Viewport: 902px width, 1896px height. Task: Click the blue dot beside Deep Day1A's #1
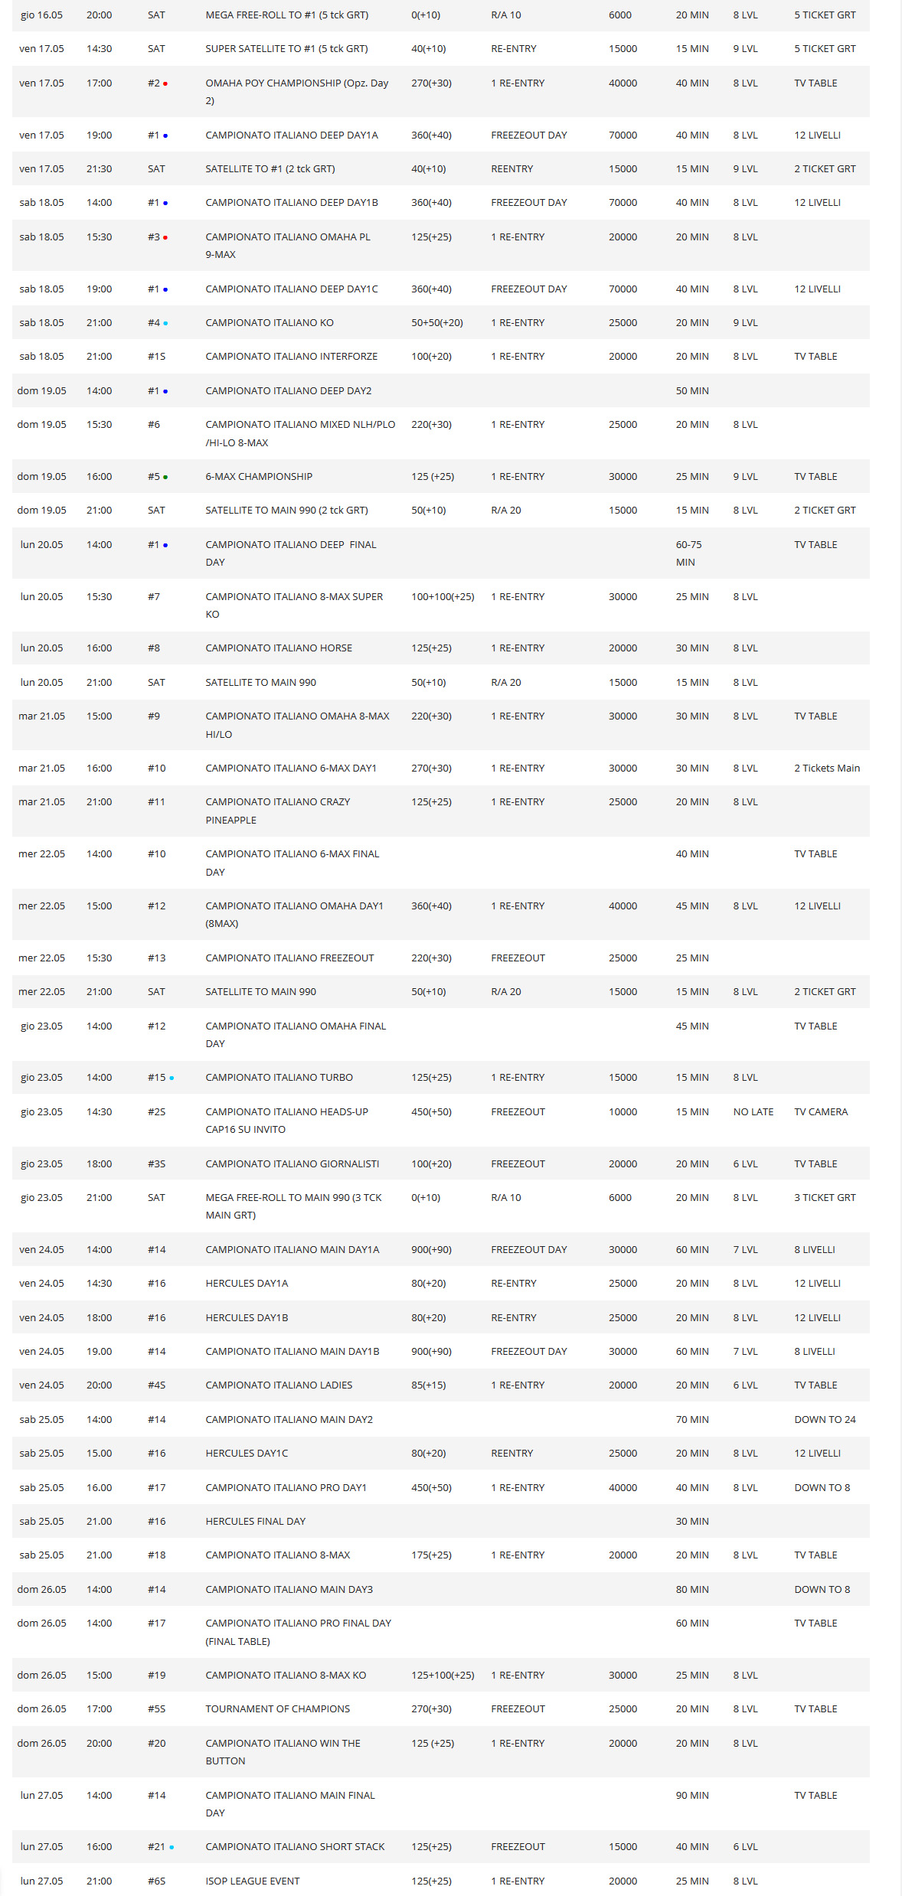pyautogui.click(x=165, y=135)
